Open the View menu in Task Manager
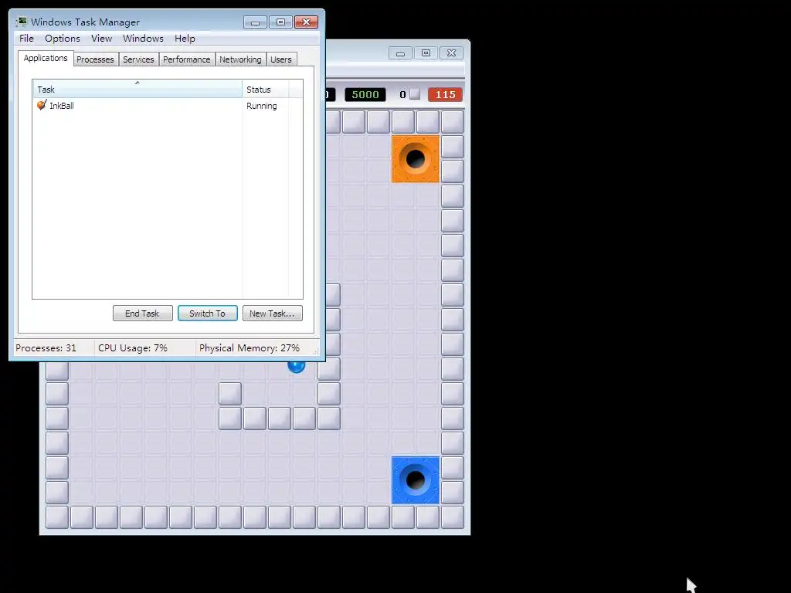The image size is (791, 593). [101, 39]
